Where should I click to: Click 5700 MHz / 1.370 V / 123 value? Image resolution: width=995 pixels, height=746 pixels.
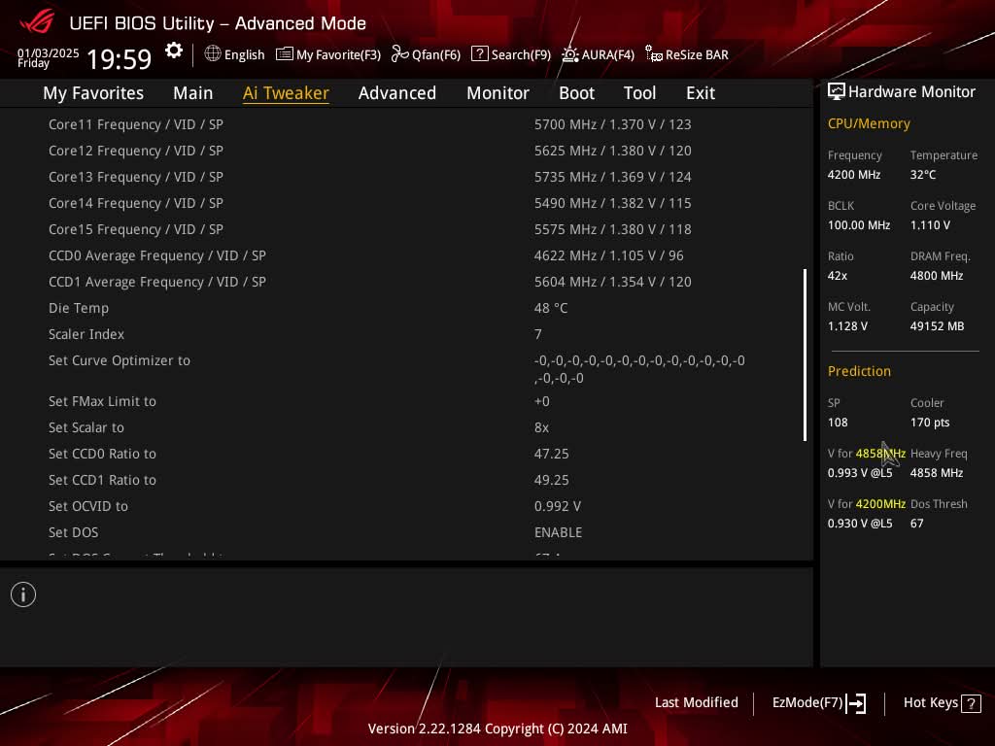click(x=612, y=124)
